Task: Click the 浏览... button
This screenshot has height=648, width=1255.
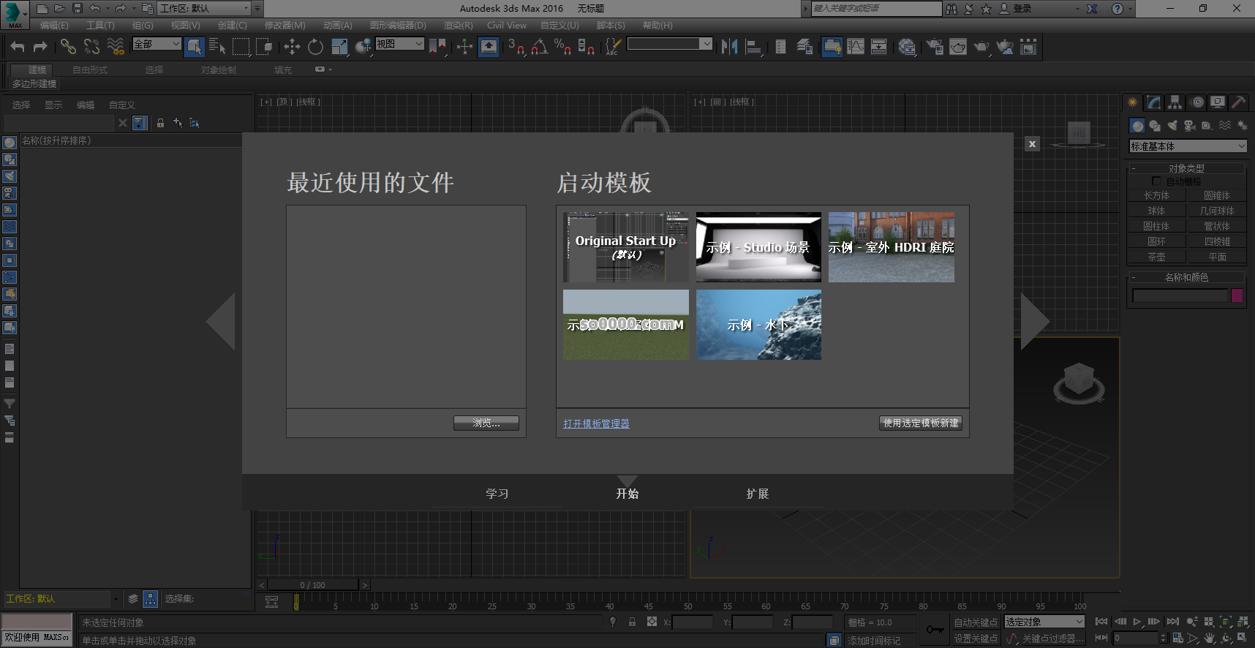Action: pos(486,423)
